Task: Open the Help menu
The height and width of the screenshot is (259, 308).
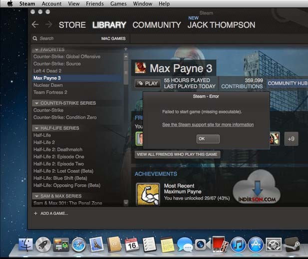Action: [164, 3]
